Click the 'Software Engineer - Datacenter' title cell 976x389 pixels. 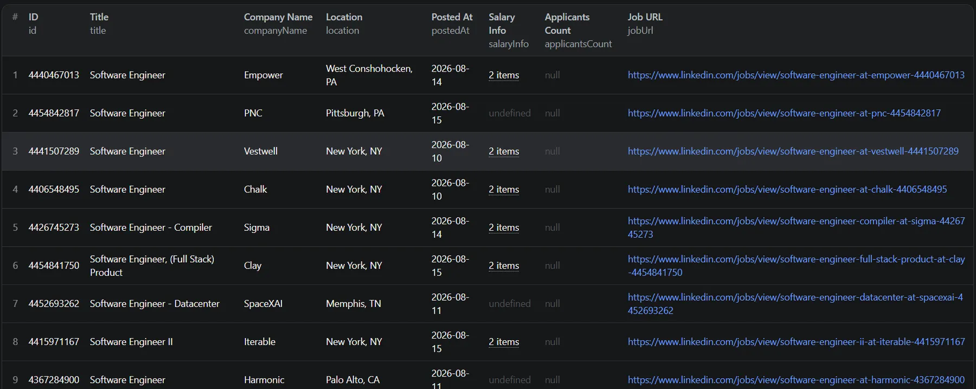(155, 303)
